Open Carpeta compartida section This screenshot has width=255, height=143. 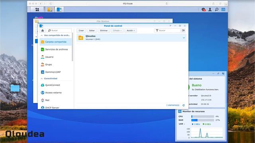[x=56, y=42]
